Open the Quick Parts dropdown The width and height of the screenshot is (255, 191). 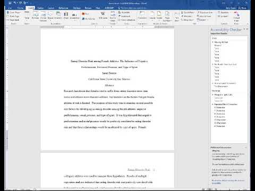(188, 12)
